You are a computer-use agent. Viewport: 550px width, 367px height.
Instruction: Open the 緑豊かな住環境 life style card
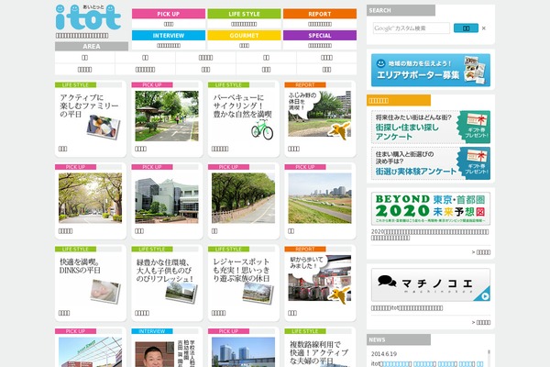click(x=167, y=284)
